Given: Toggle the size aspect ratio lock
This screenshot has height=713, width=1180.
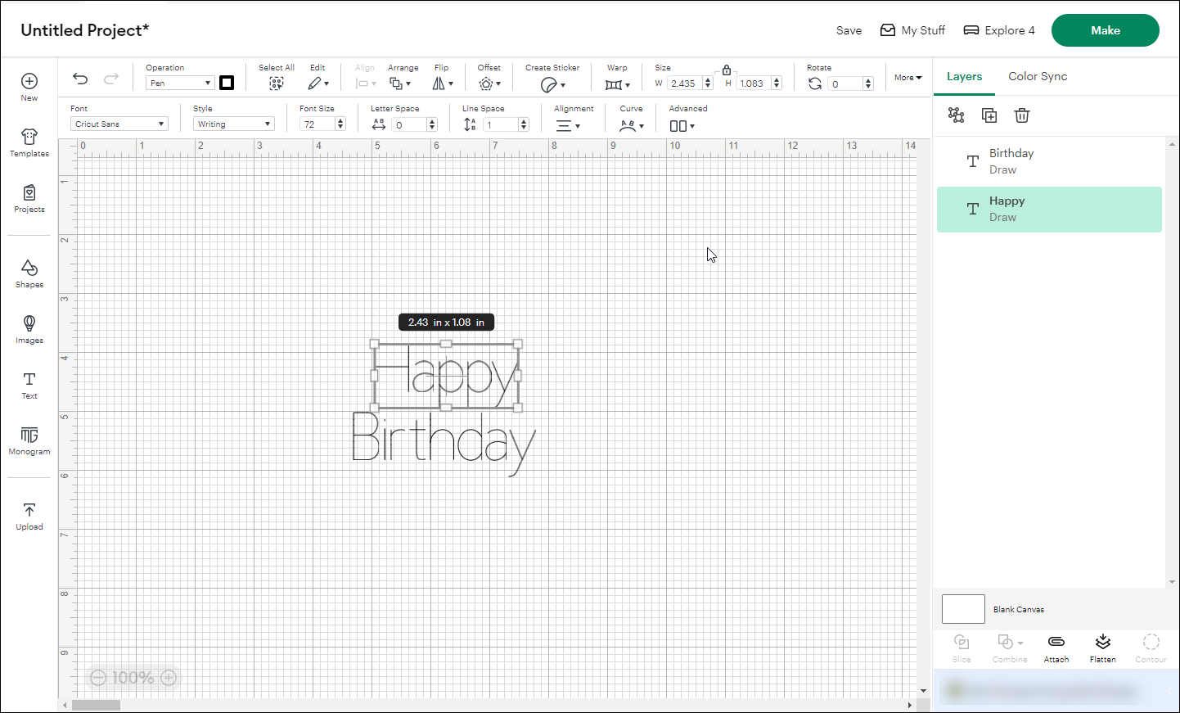Looking at the screenshot, I should click(727, 70).
